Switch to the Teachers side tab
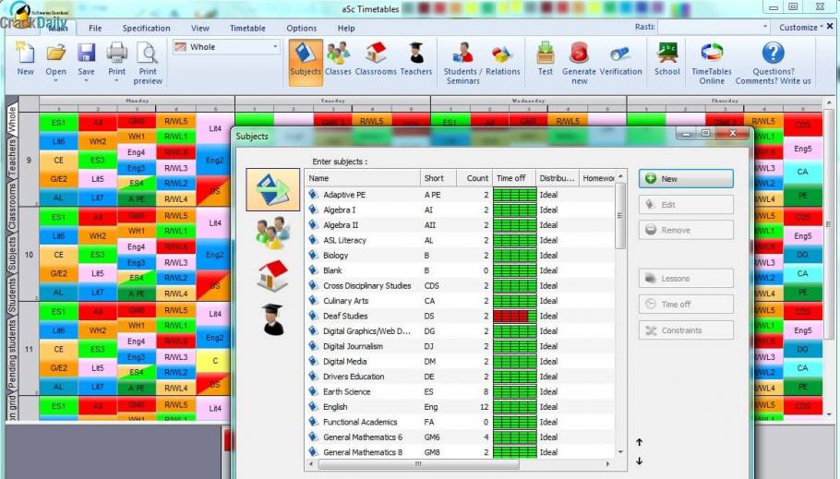Image resolution: width=840 pixels, height=479 pixels. [x=12, y=158]
